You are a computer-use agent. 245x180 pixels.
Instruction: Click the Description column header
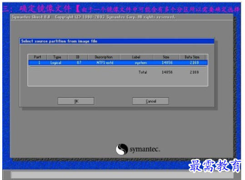click(104, 57)
